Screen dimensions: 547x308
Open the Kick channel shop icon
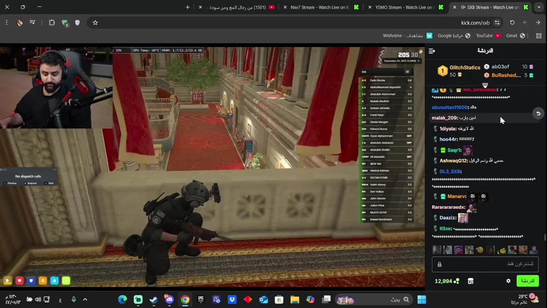(x=471, y=281)
